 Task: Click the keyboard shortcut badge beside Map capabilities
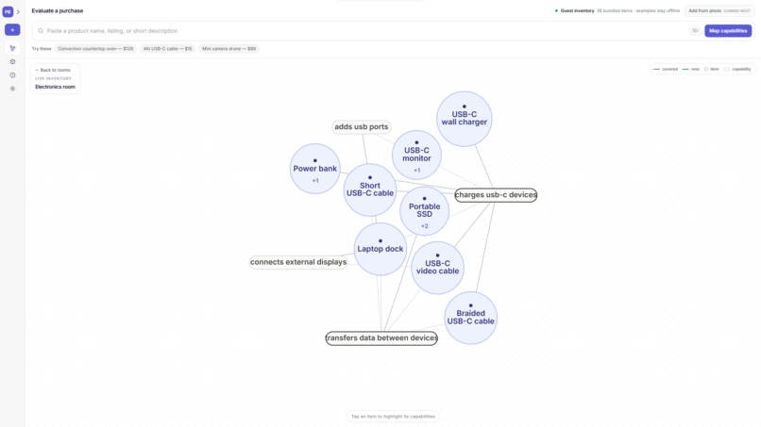(695, 30)
